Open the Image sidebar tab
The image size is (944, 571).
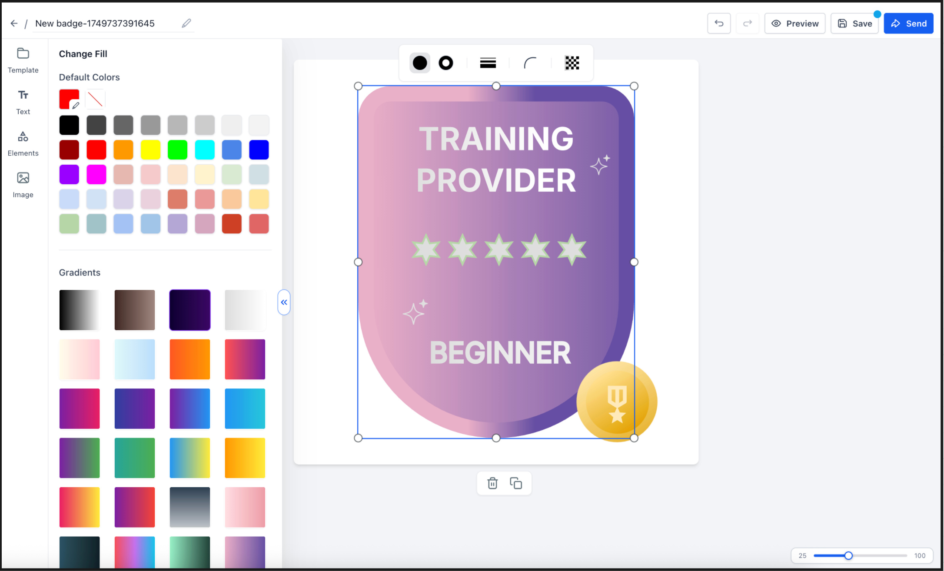23,185
